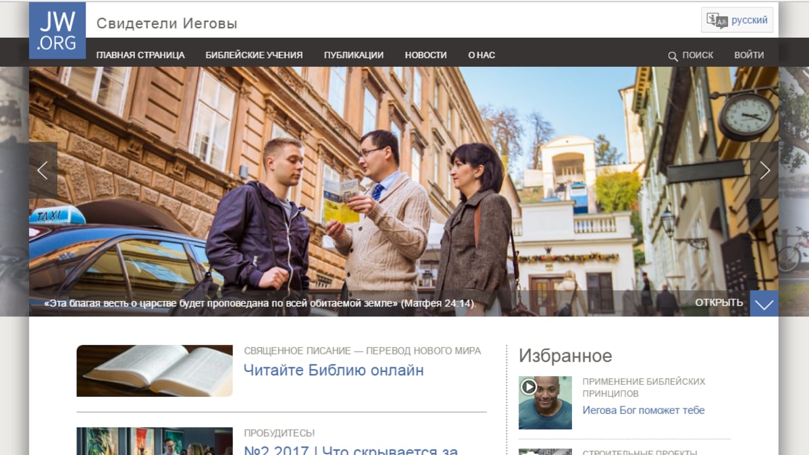Open БИБЛЕЙСКИЕ УЧЕНИЯ menu item
This screenshot has width=809, height=455.
pyautogui.click(x=254, y=55)
